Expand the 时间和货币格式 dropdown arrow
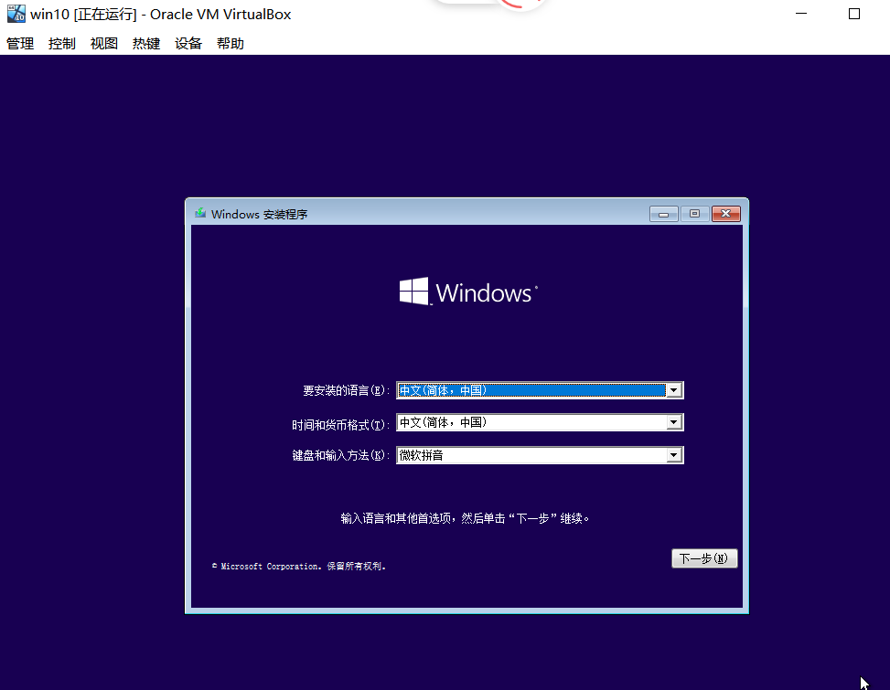 (x=674, y=422)
